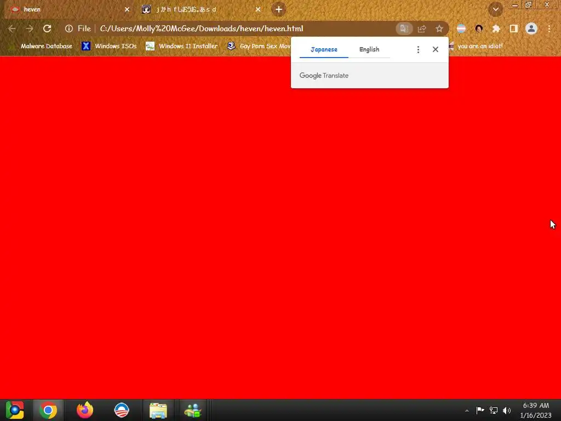Open the network status tray icon
This screenshot has height=421, width=561.
point(494,410)
